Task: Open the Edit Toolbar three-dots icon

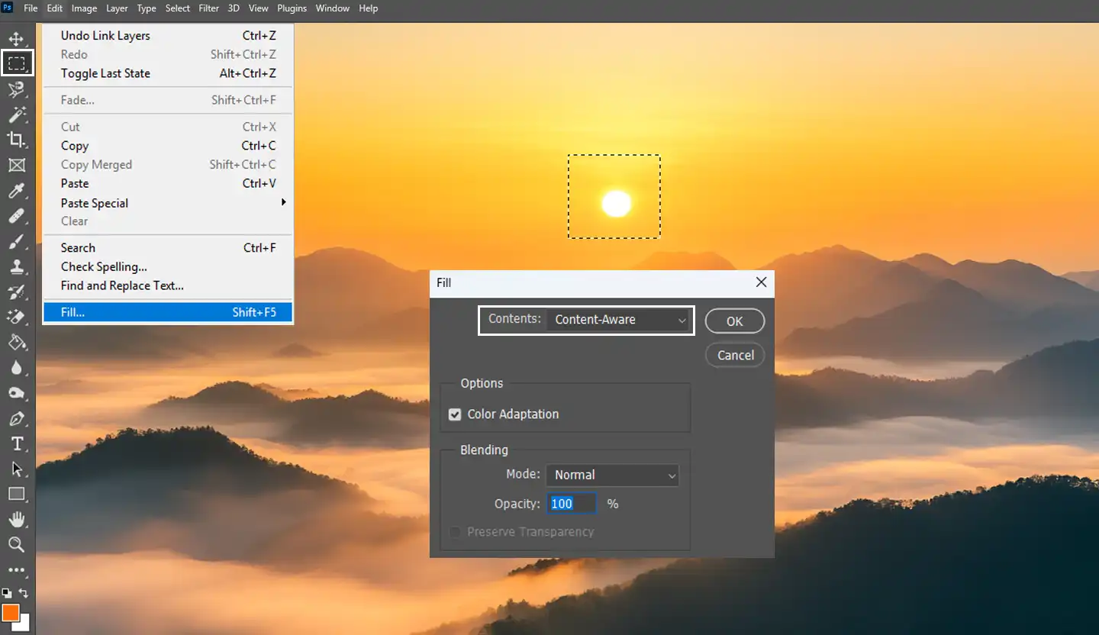Action: pyautogui.click(x=16, y=570)
